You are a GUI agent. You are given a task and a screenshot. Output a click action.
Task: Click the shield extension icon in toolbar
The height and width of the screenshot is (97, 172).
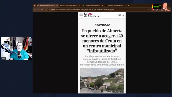(x=157, y=10)
